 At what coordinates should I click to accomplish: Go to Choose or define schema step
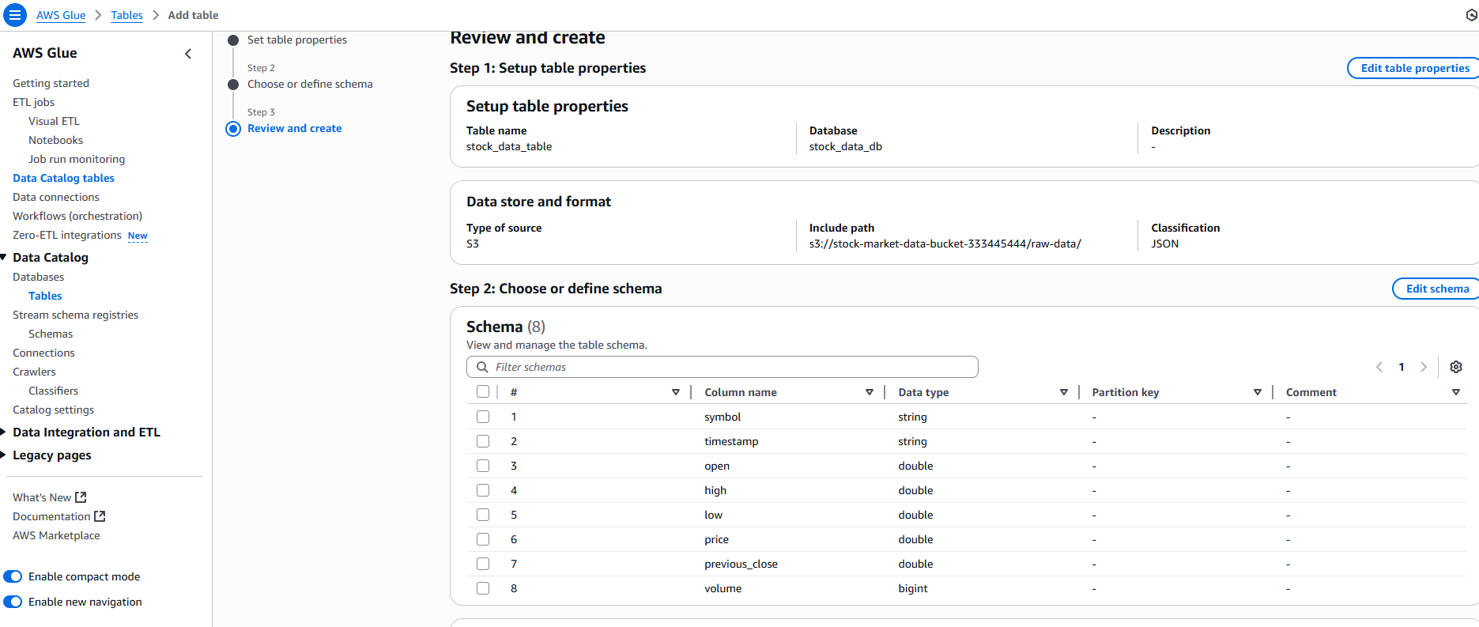[310, 84]
